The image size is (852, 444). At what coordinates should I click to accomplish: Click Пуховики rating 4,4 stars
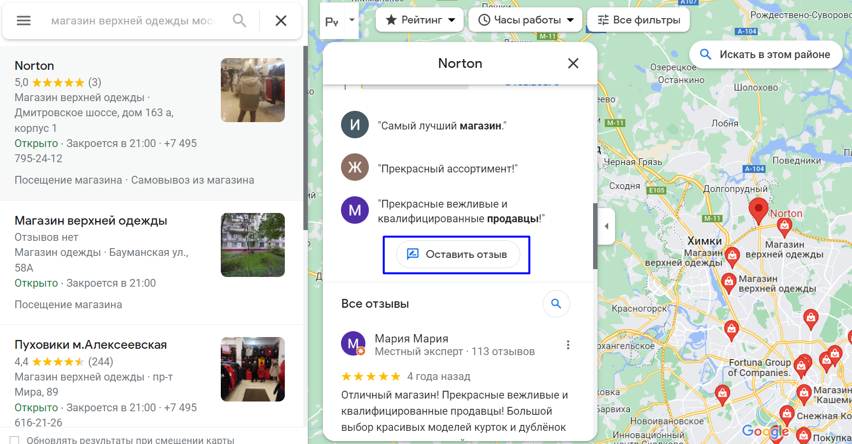coord(58,362)
